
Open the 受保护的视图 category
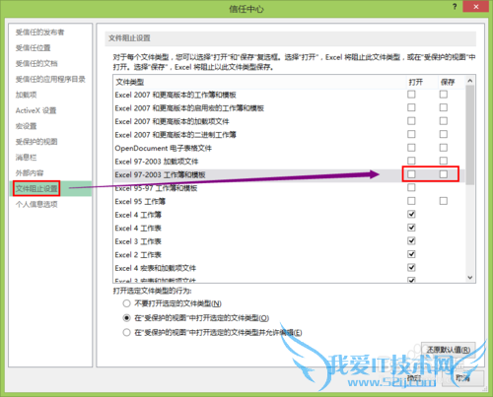[x=36, y=142]
